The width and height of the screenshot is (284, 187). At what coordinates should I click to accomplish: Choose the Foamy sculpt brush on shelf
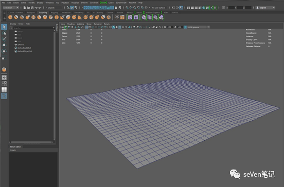click(45, 17)
